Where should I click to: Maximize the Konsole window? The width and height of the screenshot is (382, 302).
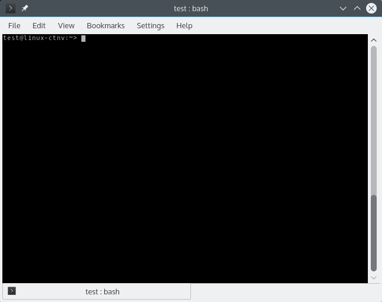pos(357,8)
